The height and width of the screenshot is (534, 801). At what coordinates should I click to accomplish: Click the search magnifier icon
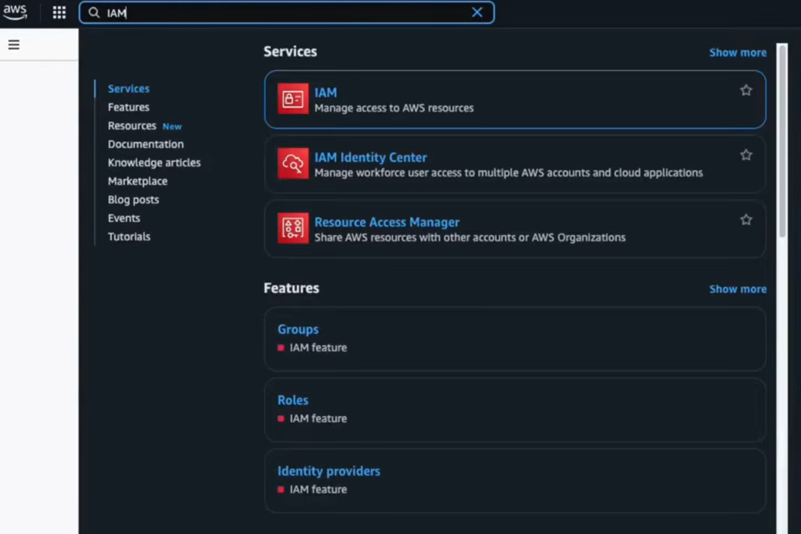[93, 12]
